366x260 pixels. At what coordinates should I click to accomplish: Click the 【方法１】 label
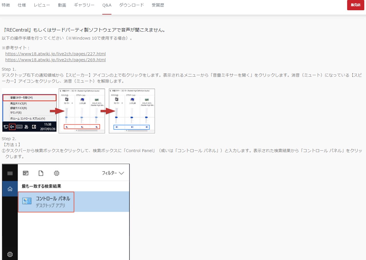click(11, 145)
